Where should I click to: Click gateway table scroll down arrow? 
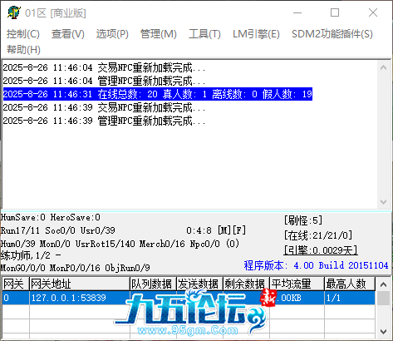click(384, 332)
